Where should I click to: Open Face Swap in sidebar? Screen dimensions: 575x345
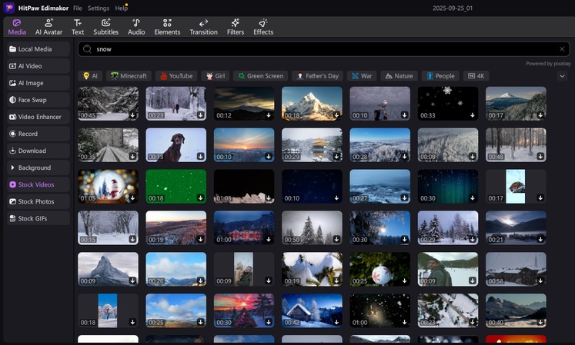tap(38, 100)
